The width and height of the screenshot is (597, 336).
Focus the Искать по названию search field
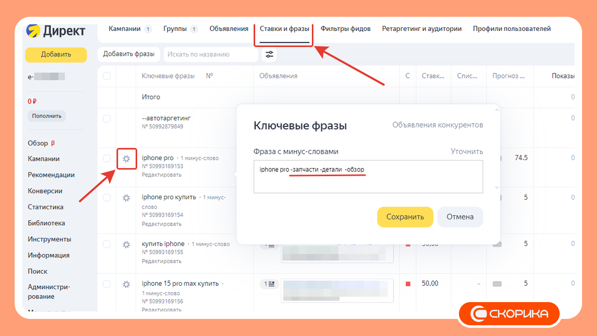(x=211, y=54)
